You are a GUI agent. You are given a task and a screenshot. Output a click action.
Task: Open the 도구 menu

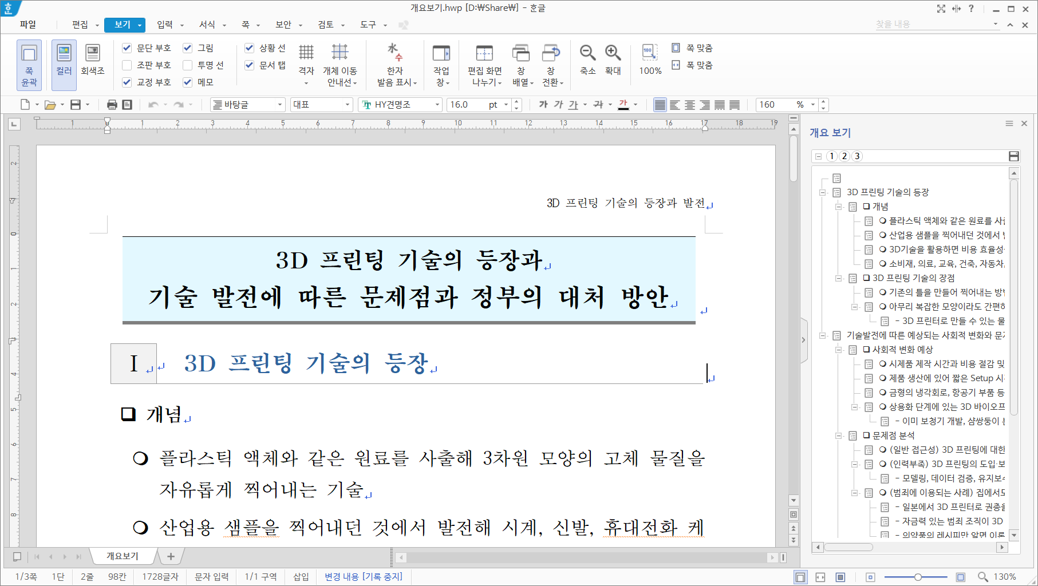(x=368, y=25)
